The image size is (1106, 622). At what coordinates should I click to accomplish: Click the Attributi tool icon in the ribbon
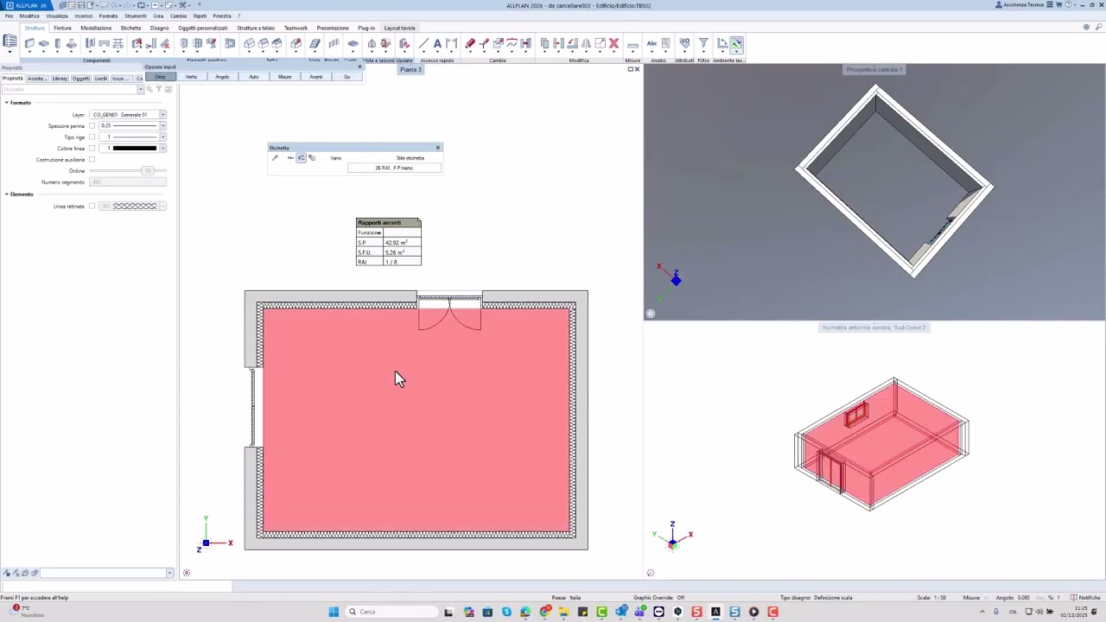pyautogui.click(x=684, y=43)
